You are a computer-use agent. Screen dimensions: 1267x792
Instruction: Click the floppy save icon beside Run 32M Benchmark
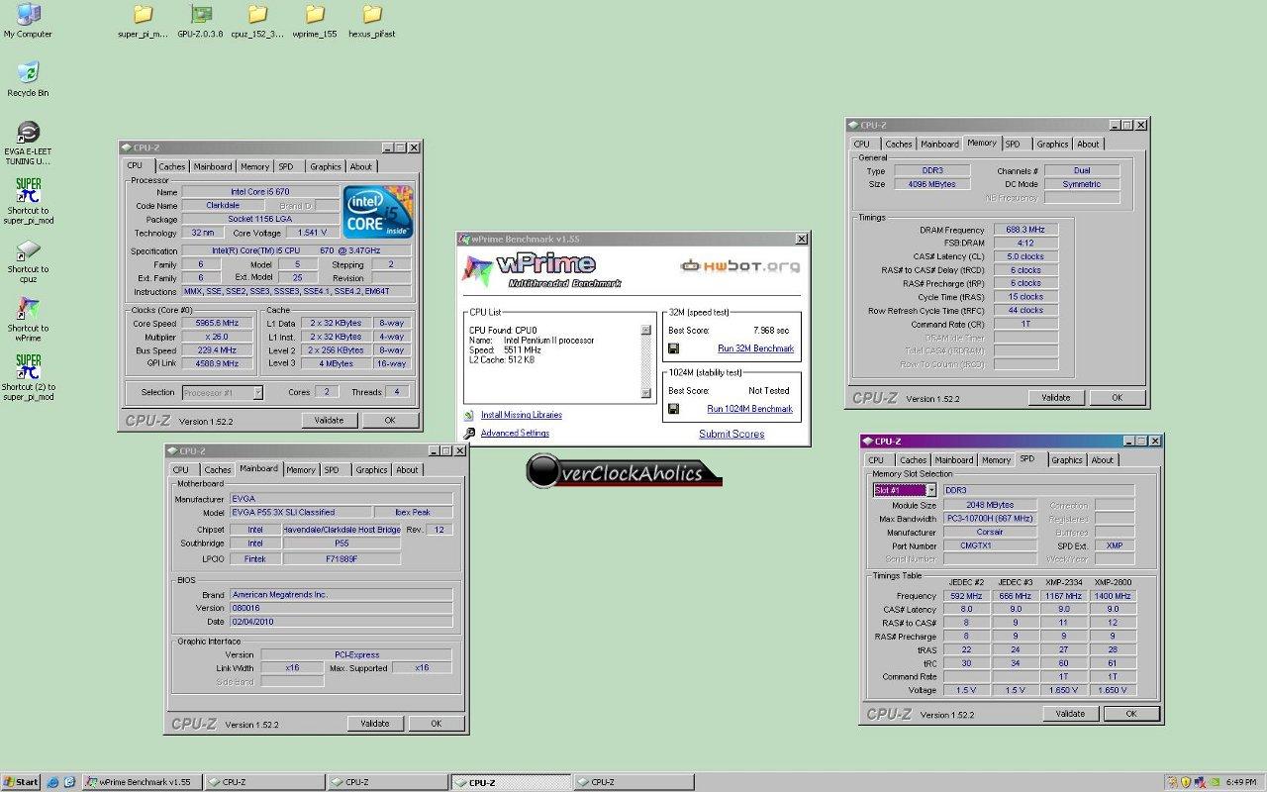click(x=673, y=348)
